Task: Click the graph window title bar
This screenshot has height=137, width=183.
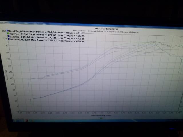Action: pyautogui.click(x=86, y=24)
